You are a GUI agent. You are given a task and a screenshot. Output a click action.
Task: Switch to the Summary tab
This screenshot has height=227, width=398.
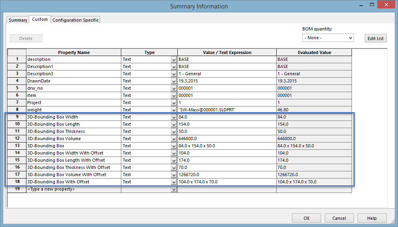coord(18,20)
